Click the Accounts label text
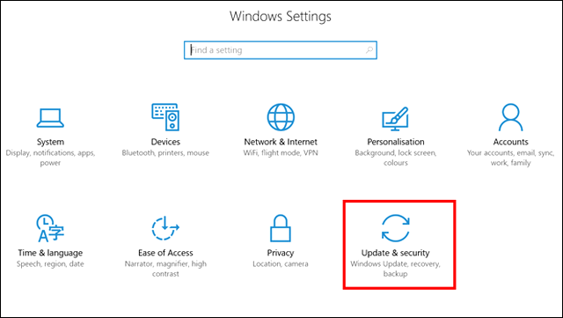 click(x=510, y=142)
